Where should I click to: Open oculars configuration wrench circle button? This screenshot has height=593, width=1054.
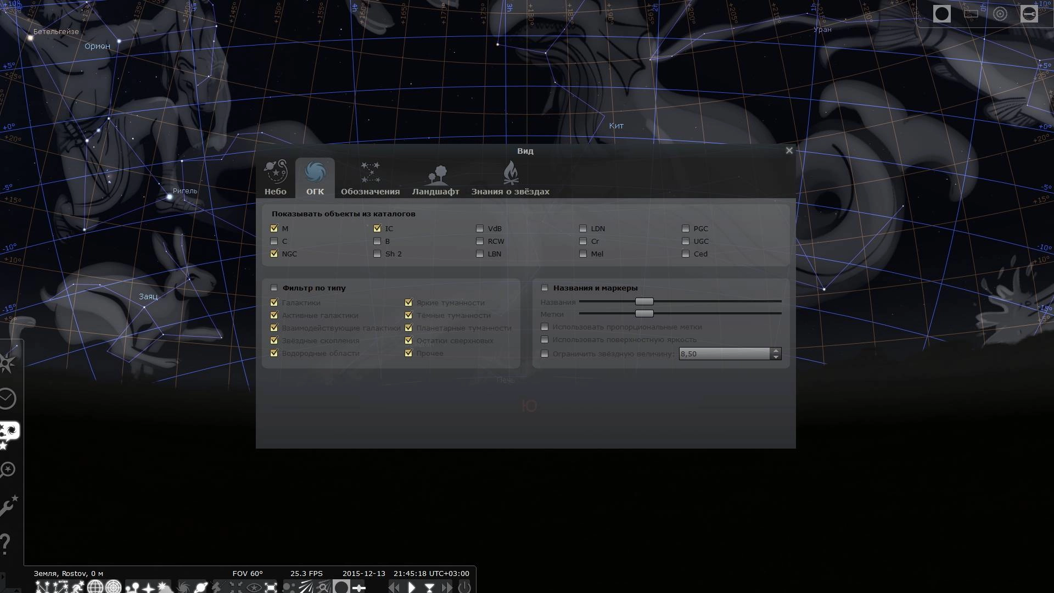[x=1029, y=14]
